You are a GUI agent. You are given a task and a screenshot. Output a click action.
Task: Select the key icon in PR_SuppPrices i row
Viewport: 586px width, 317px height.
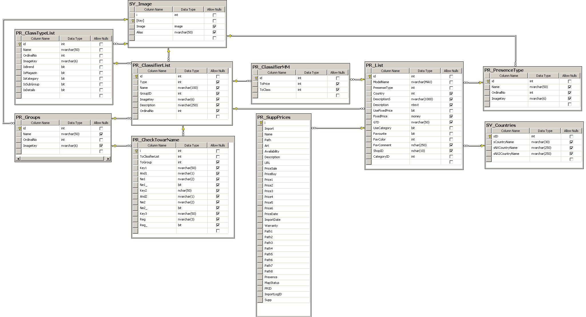[261, 123]
